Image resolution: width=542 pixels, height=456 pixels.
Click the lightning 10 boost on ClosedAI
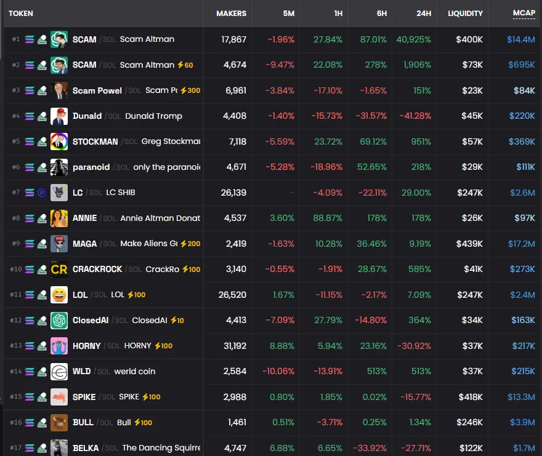(x=177, y=320)
